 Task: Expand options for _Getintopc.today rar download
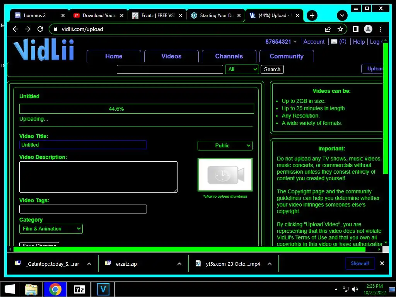click(x=89, y=264)
